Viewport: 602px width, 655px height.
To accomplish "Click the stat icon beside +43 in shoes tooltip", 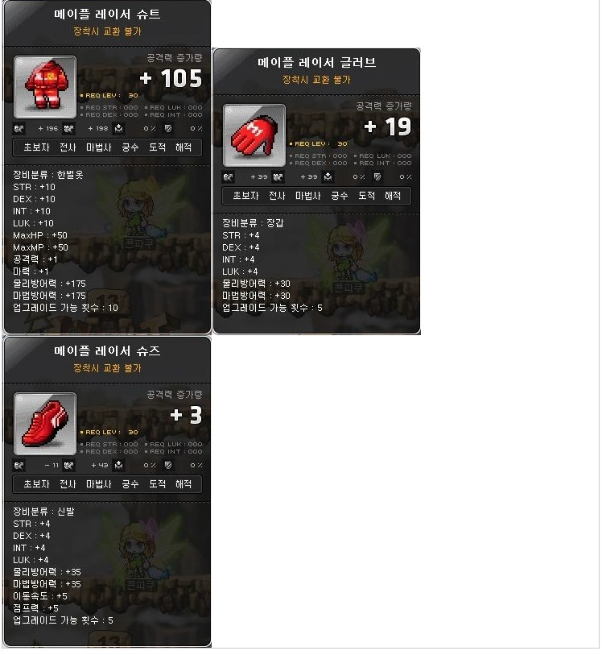I will click(68, 466).
